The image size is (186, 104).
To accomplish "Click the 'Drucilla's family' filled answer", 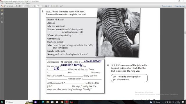I will 72,65.
